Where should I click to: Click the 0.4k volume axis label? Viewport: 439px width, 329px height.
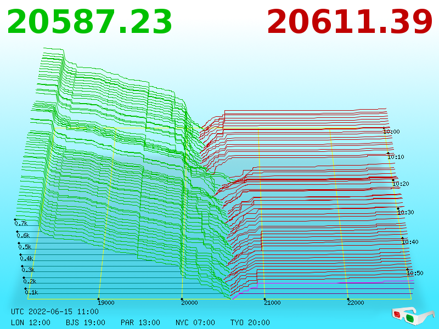pos(26,258)
